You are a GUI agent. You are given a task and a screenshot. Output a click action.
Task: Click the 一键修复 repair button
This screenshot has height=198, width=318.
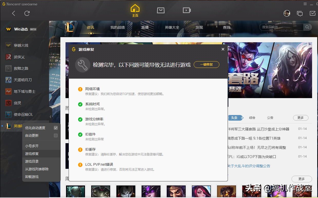pos(206,65)
